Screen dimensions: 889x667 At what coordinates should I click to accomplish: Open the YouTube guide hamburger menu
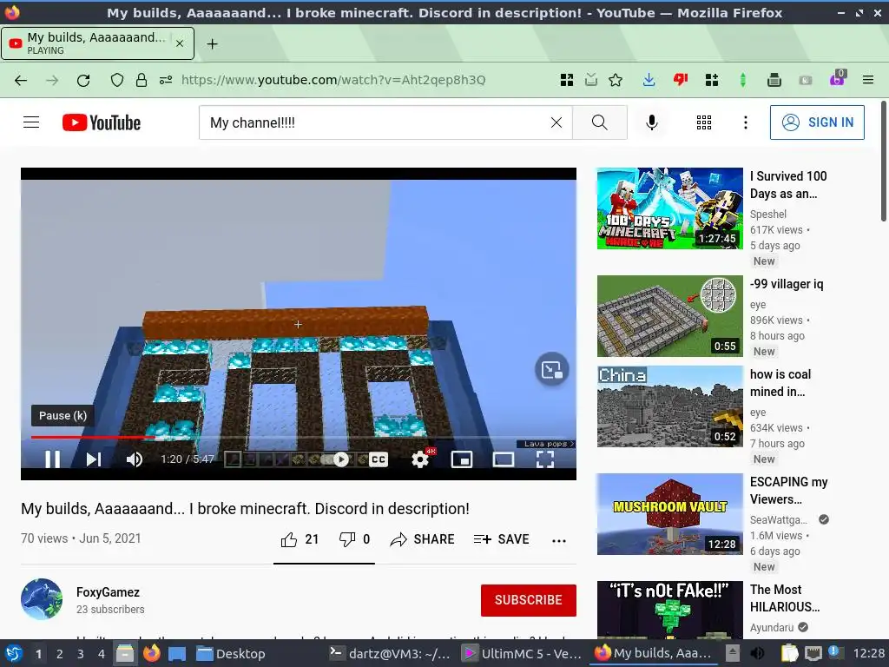click(x=31, y=122)
